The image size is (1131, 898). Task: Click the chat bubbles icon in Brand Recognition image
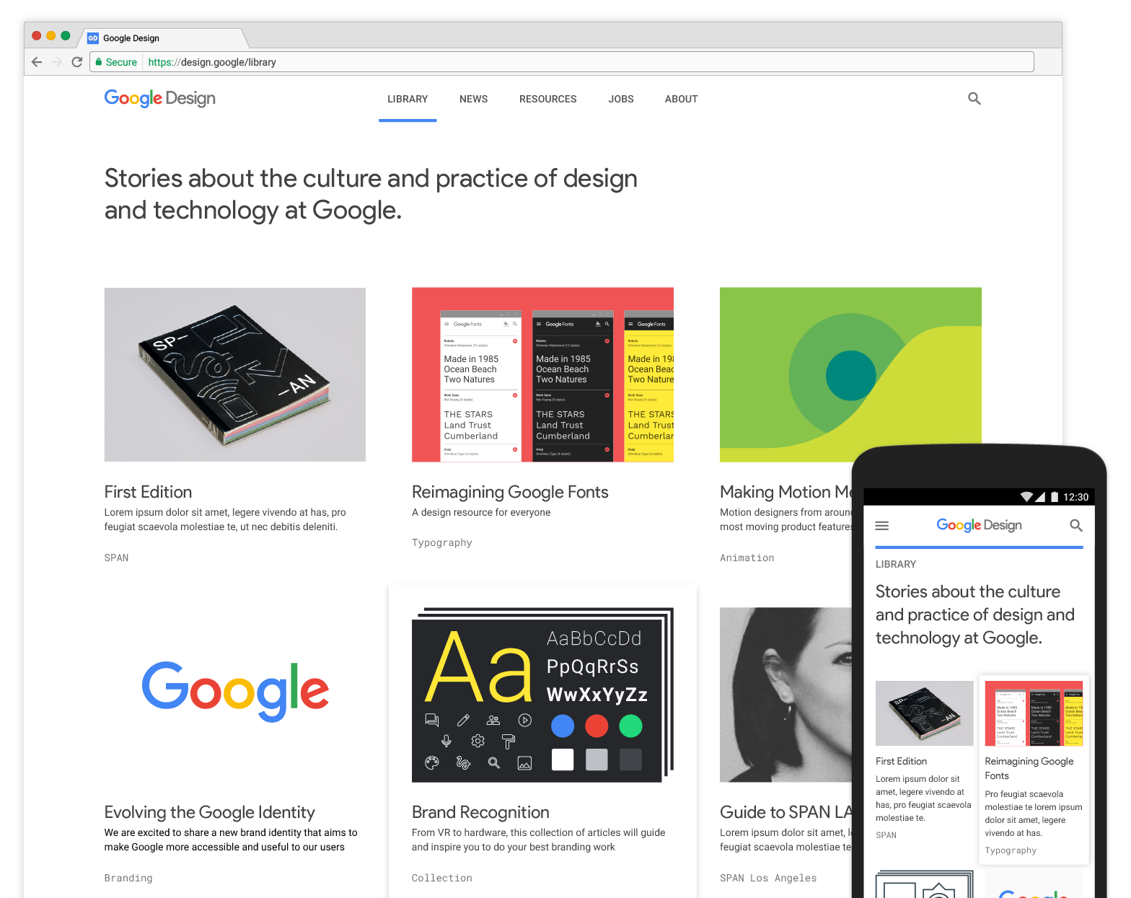tap(431, 720)
